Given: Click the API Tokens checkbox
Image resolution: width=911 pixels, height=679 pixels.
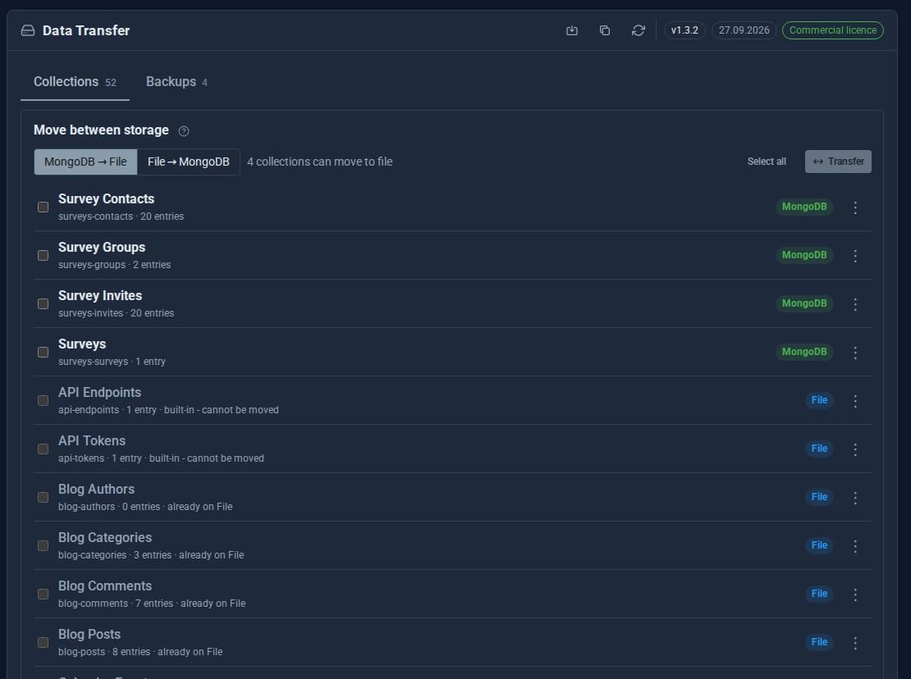Looking at the screenshot, I should pos(43,449).
